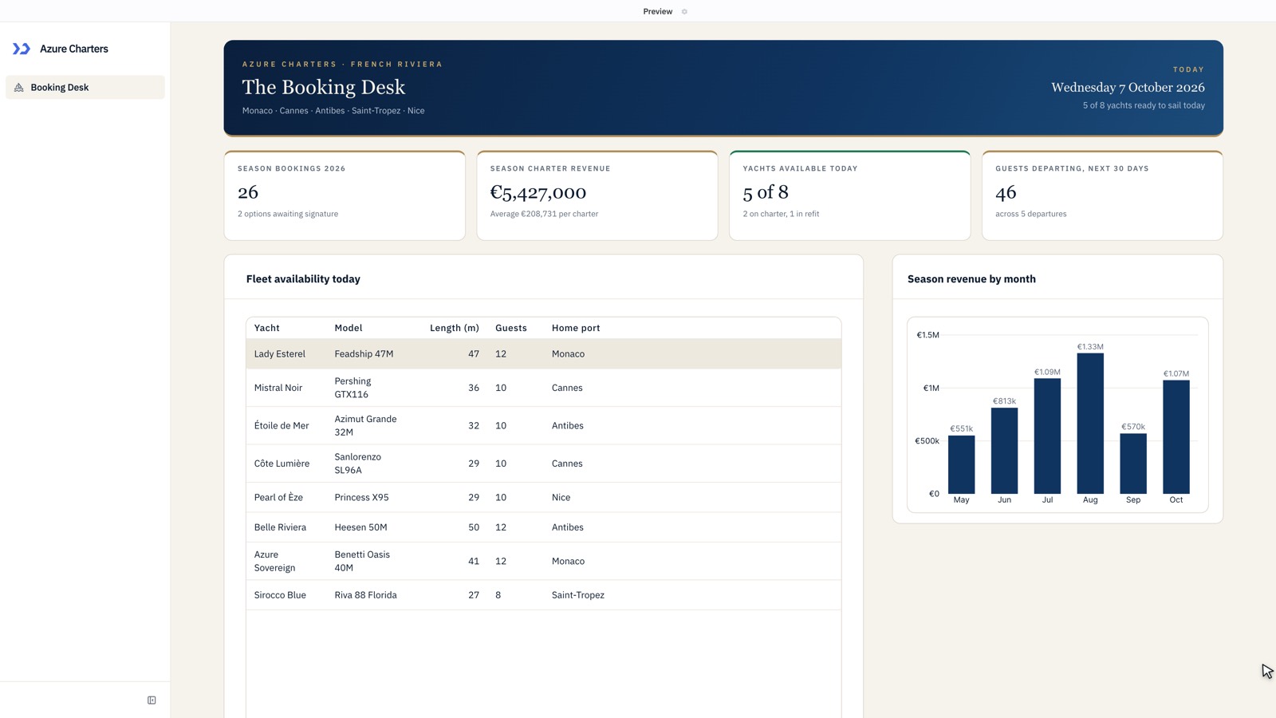Click the Oct revenue bar
This screenshot has width=1276, height=718.
tap(1176, 437)
